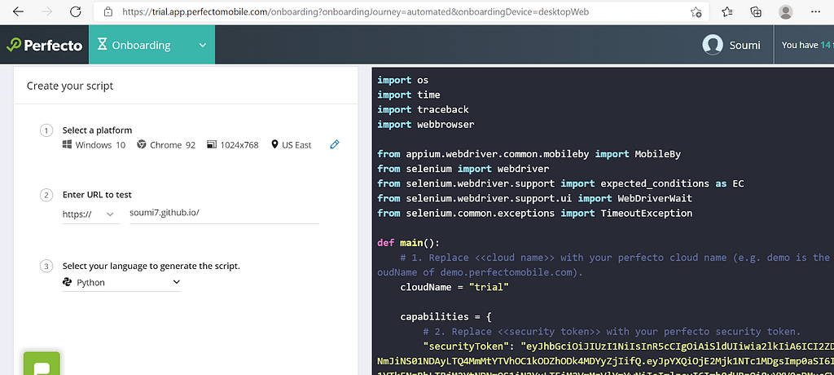Screen dimensions: 834x375
Task: Click the Onboarding hourglass icon
Action: pyautogui.click(x=102, y=46)
